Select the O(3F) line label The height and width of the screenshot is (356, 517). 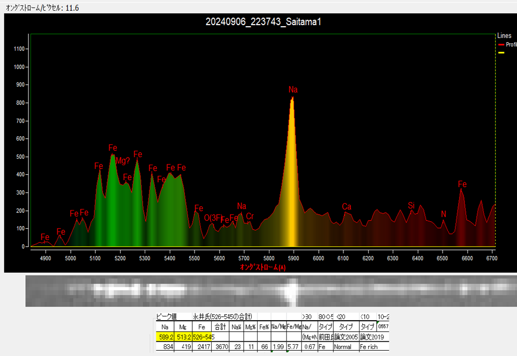(212, 218)
